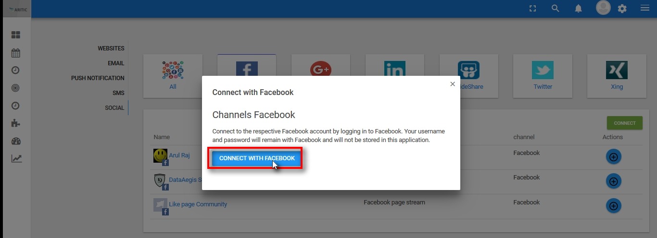Screen dimensions: 657x238
Task: Click the Connect With Facebook button
Action: coord(257,158)
